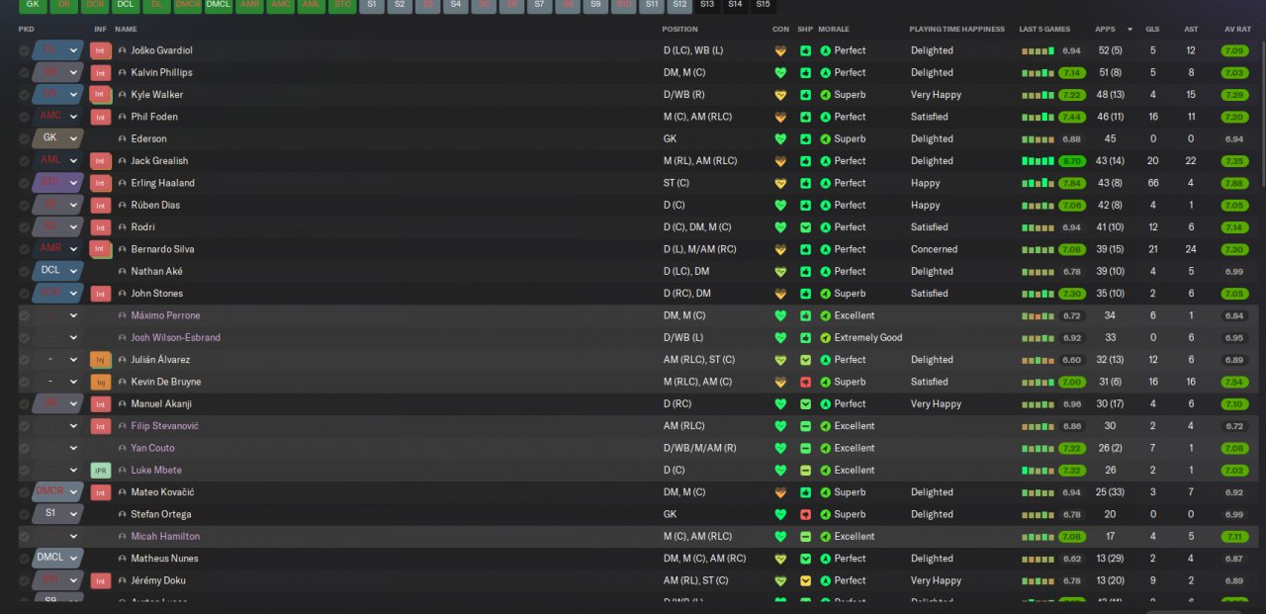Toggle the picked checkmark for Matheus Nunes

[x=25, y=559]
